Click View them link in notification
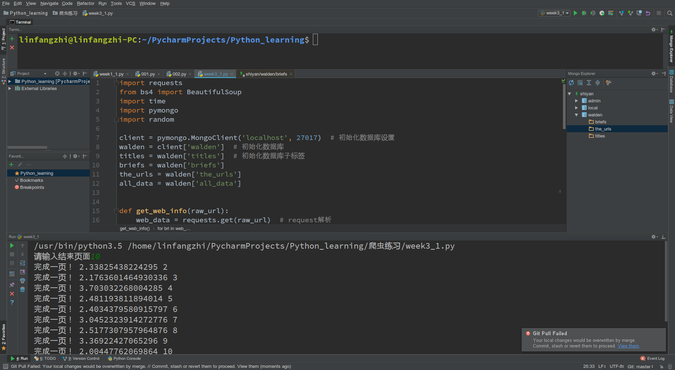This screenshot has width=675, height=370. (x=628, y=346)
